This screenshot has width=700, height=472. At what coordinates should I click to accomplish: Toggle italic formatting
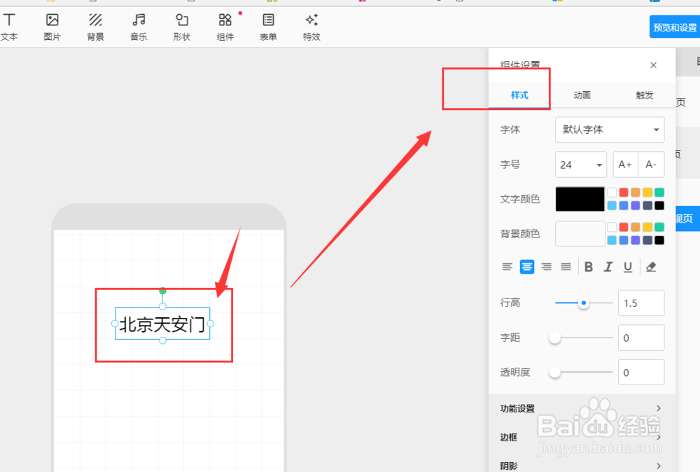(x=608, y=267)
